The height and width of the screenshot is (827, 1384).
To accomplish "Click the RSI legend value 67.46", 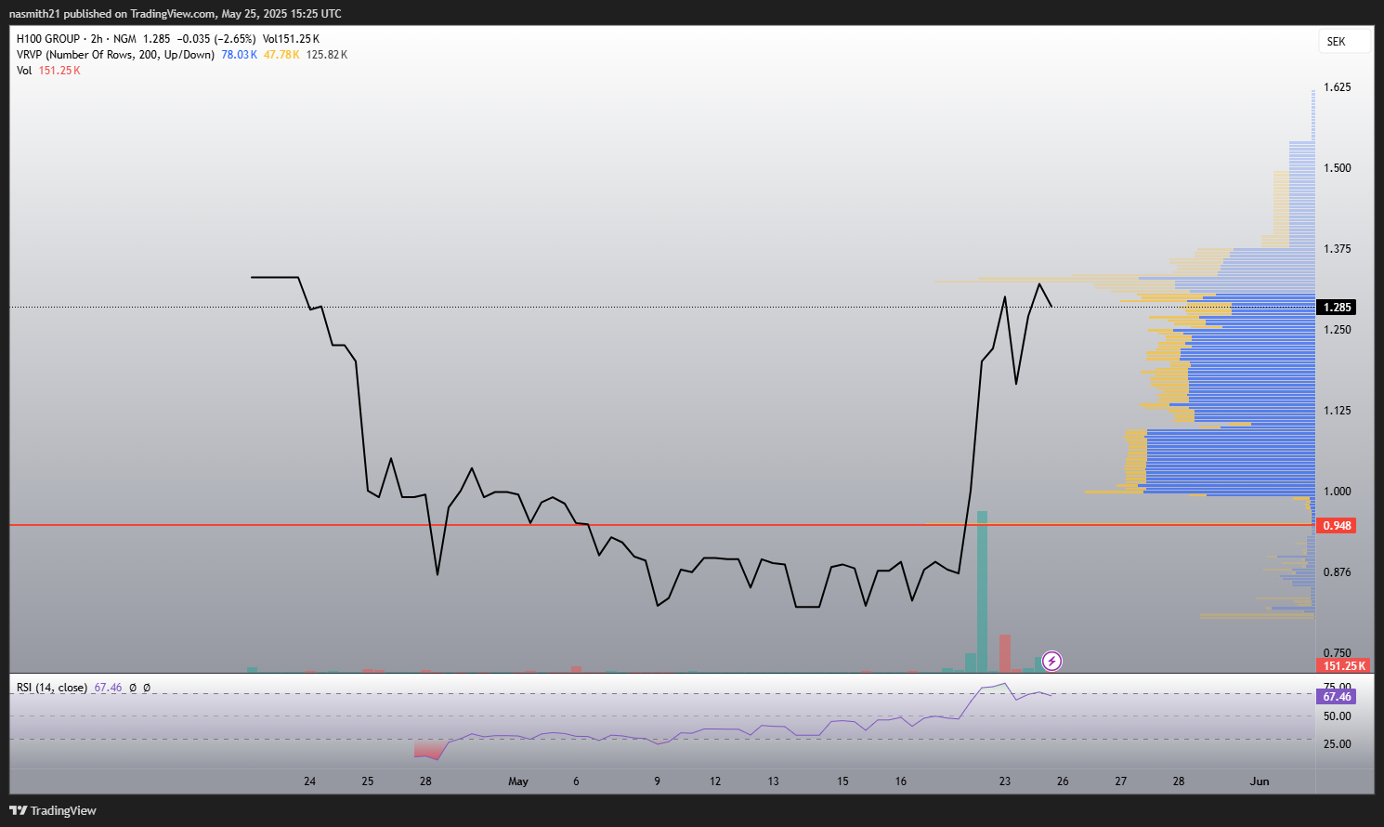I will tap(108, 688).
